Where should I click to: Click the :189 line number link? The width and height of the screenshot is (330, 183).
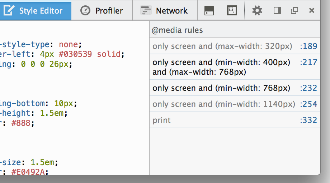(309, 46)
